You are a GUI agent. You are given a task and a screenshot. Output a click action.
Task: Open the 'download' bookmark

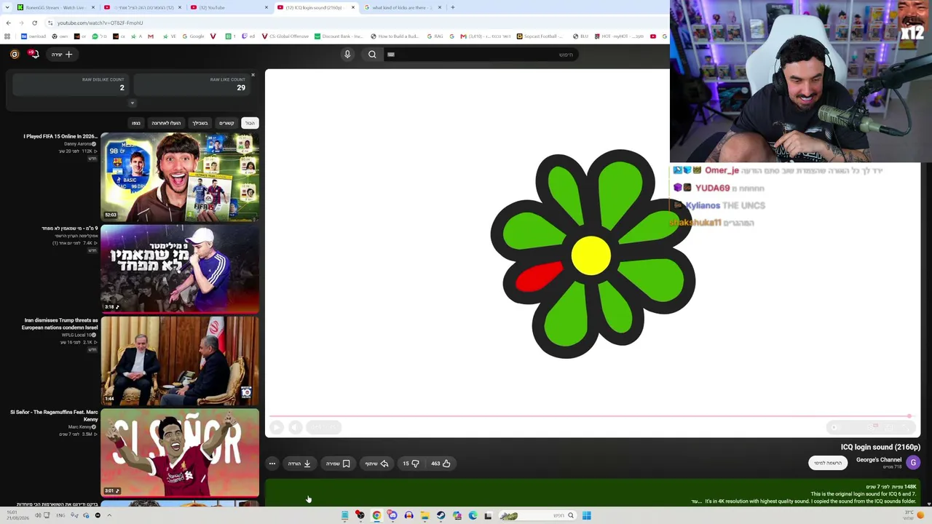(x=33, y=36)
